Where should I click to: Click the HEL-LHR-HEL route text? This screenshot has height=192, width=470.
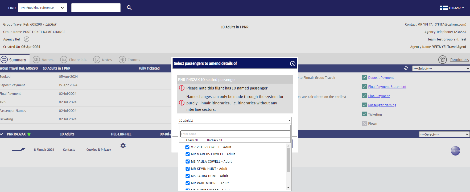(x=121, y=134)
